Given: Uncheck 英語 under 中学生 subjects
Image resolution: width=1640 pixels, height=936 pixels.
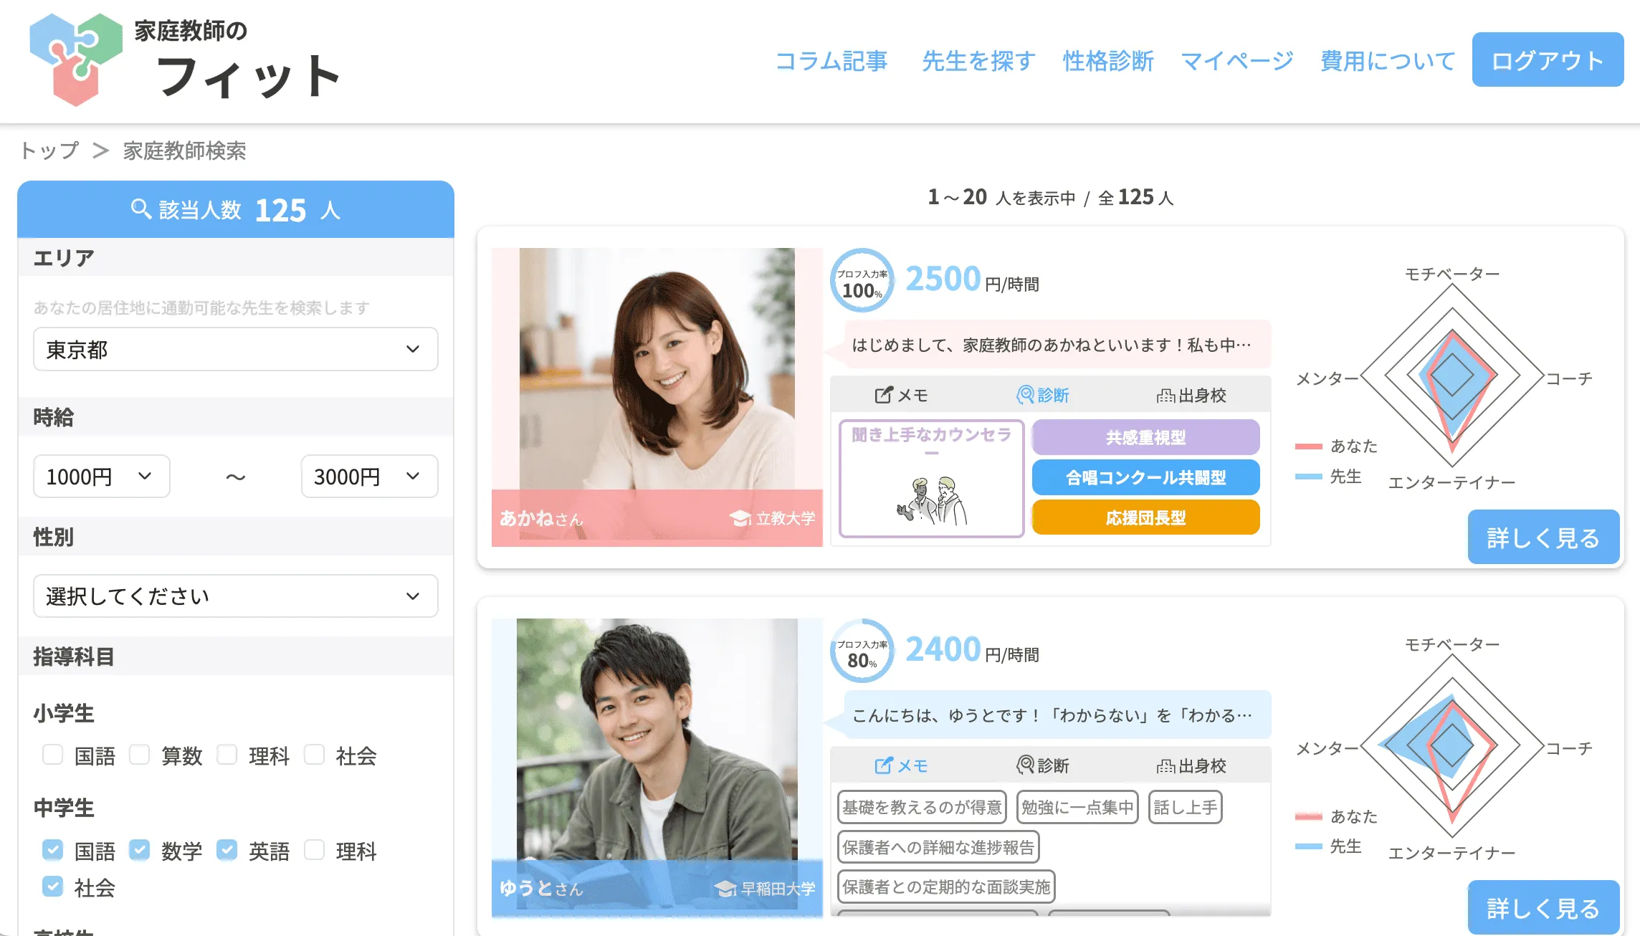Looking at the screenshot, I should [x=228, y=850].
